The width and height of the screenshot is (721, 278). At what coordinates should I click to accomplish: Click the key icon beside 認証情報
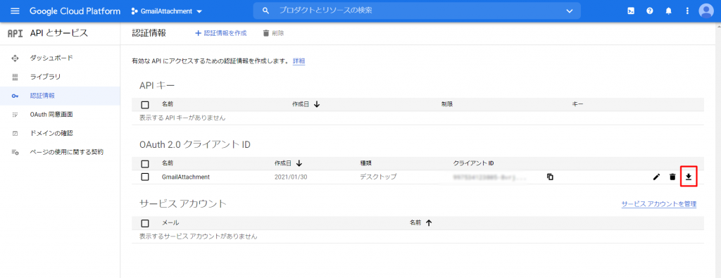[x=15, y=96]
